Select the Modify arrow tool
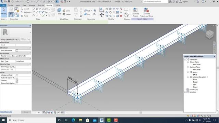Viewport: 219px width, 123px height. (4, 12)
